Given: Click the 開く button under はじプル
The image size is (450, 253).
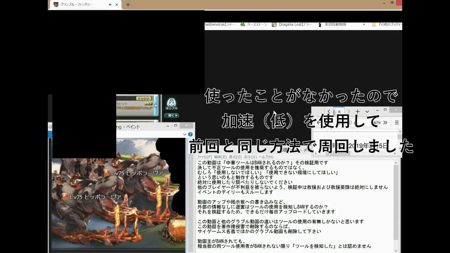Looking at the screenshot, I should pyautogui.click(x=172, y=115).
